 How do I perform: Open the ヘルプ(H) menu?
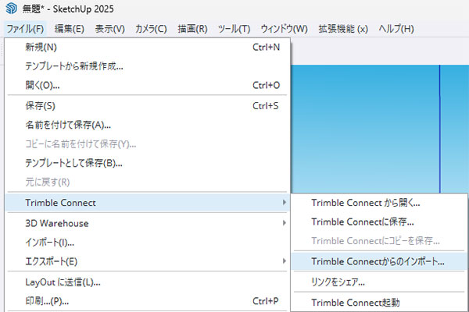coord(396,29)
